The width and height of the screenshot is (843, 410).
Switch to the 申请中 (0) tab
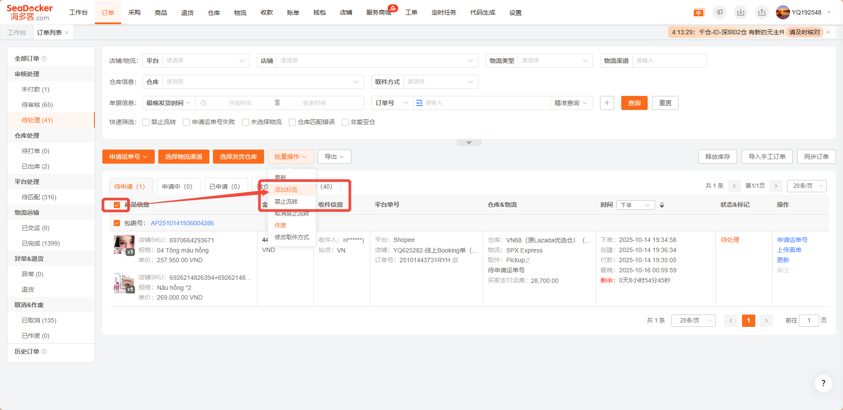tap(177, 187)
